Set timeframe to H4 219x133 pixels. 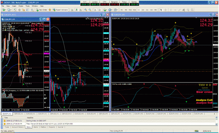(x=143, y=10)
